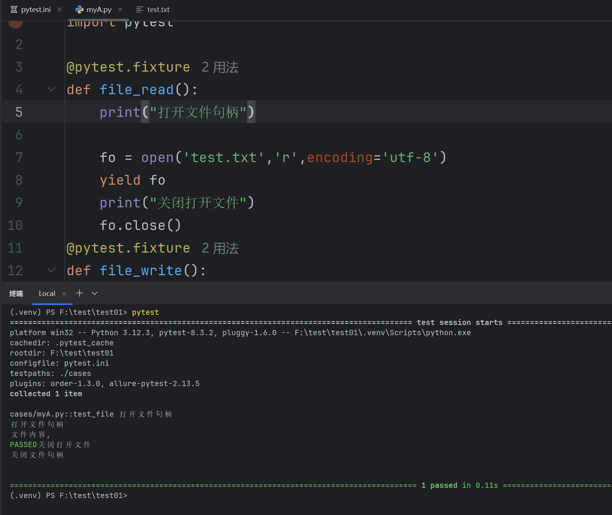Collapse the file_write function fold arrow
Viewport: 612px width, 515px height.
pos(52,270)
